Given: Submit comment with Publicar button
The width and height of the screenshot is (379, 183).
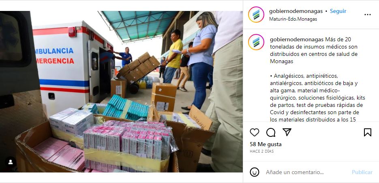Looking at the screenshot, I should pyautogui.click(x=362, y=172).
